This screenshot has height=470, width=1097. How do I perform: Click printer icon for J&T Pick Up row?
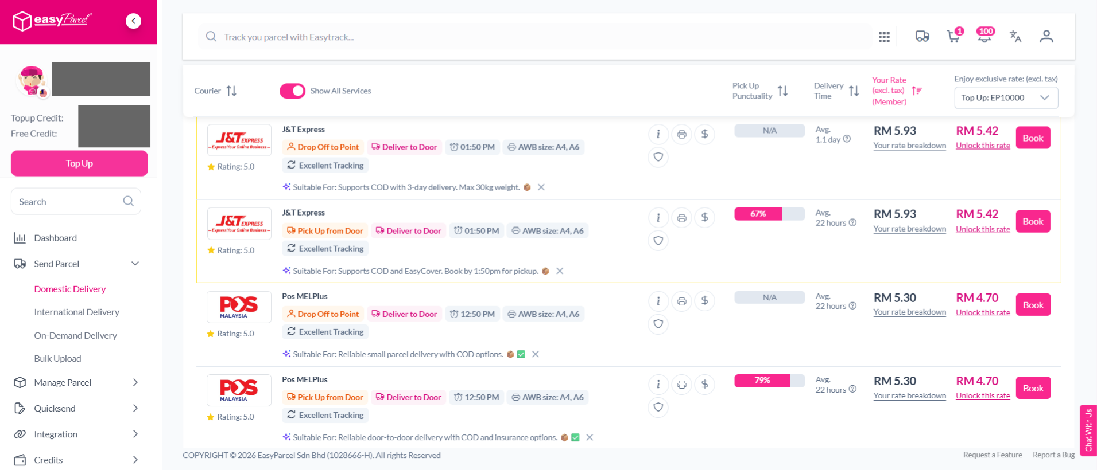point(681,218)
